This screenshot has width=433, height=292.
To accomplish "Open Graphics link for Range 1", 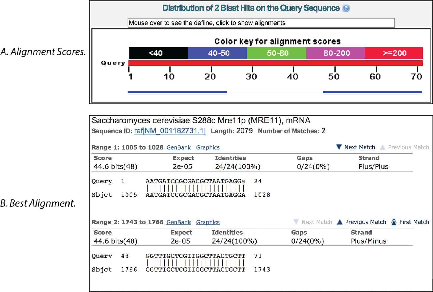I will (208, 147).
